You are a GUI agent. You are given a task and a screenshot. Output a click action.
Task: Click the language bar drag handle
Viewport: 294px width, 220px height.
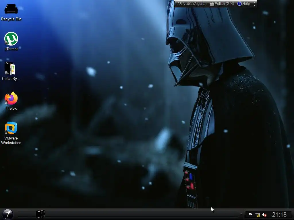pyautogui.click(x=175, y=4)
